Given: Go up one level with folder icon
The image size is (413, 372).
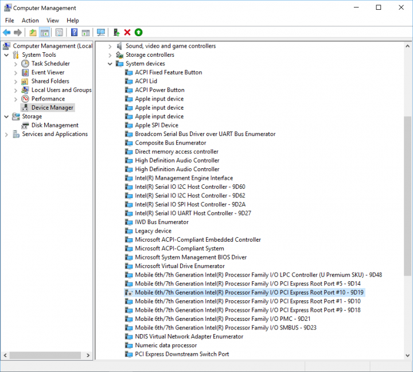Looking at the screenshot, I should (x=33, y=32).
